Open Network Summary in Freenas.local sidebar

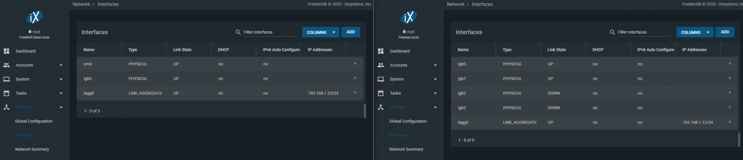point(406,149)
